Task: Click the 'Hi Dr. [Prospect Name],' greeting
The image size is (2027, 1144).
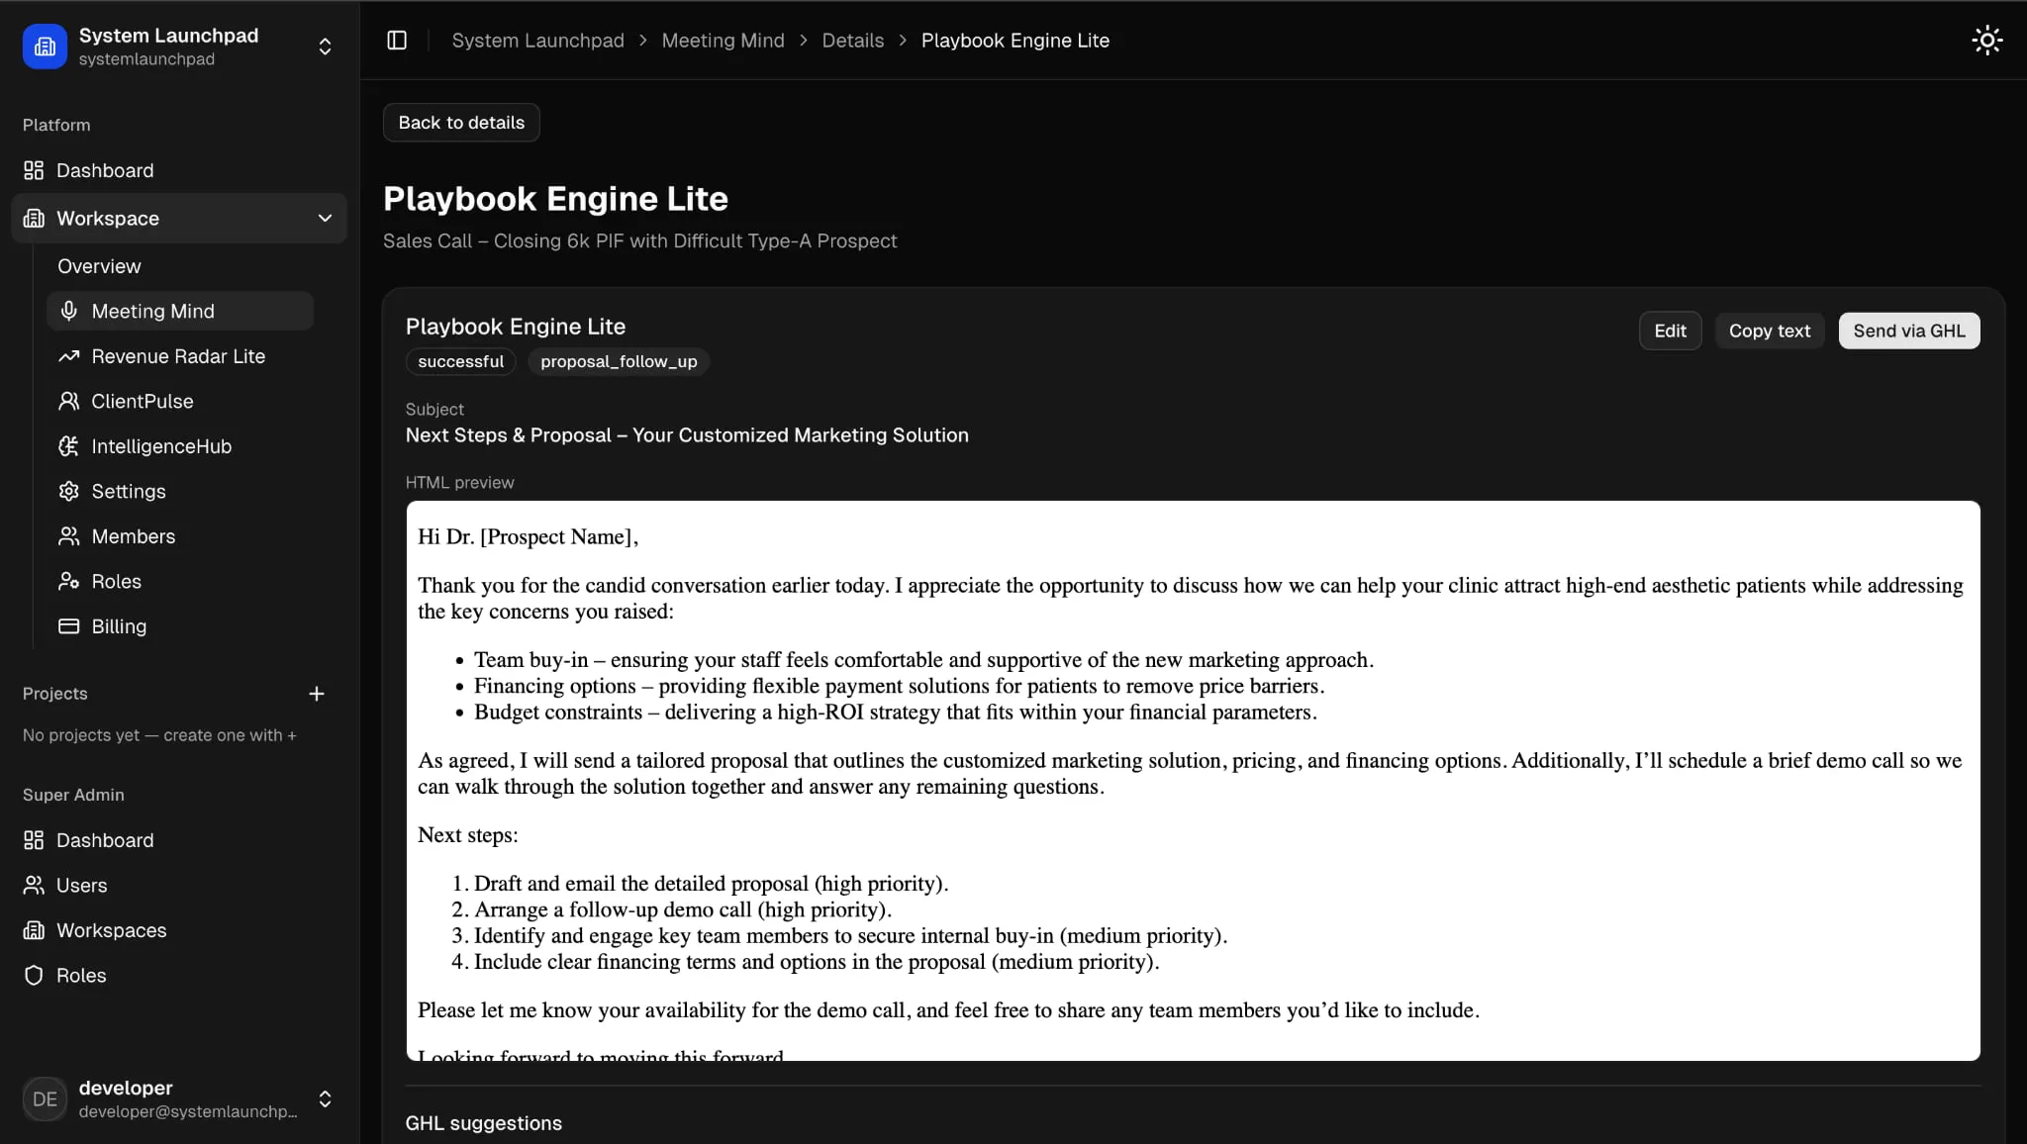Action: (x=528, y=537)
